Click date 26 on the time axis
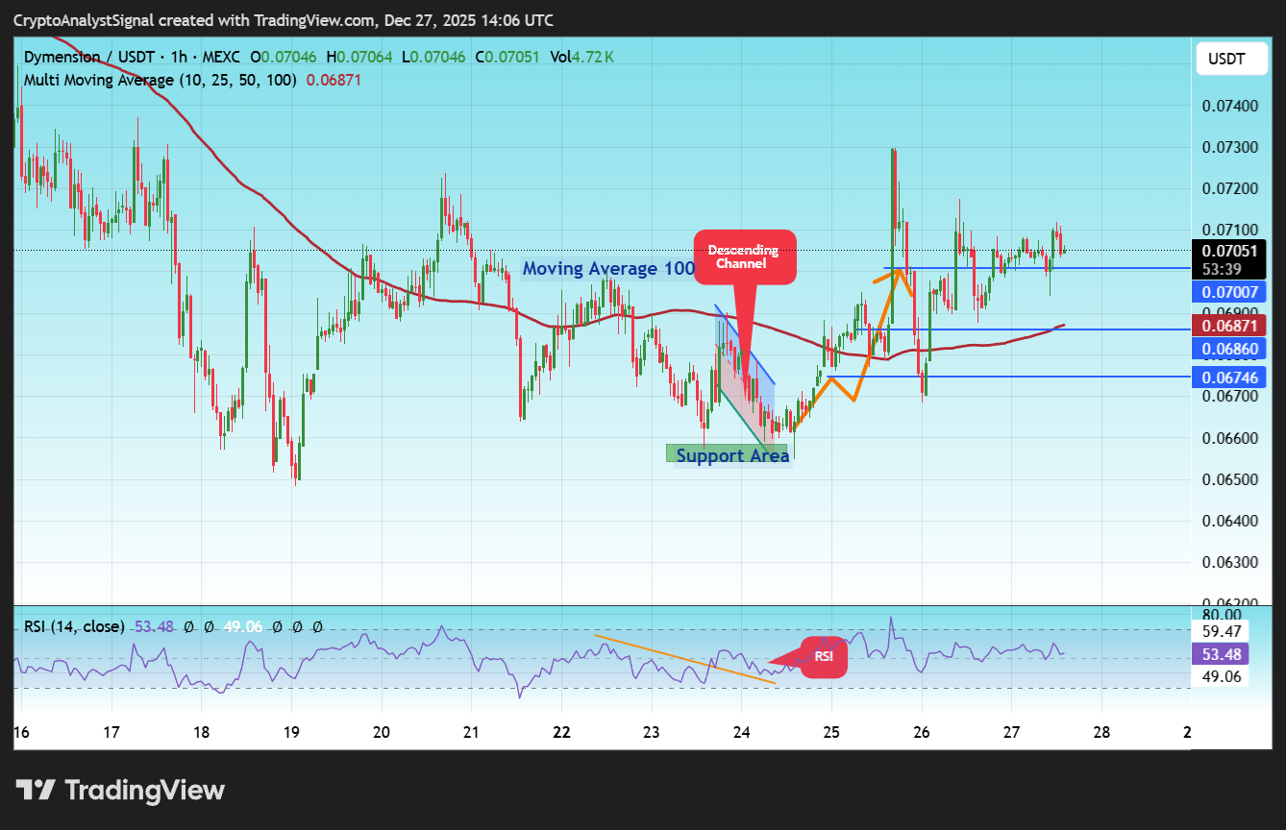The width and height of the screenshot is (1286, 830). [x=921, y=732]
